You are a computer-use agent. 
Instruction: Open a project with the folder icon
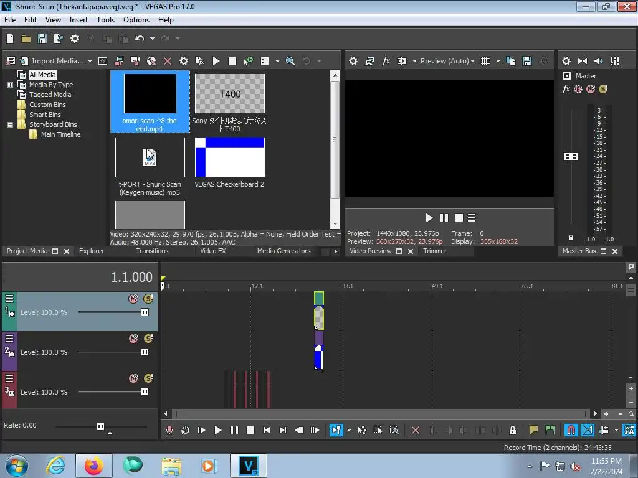[x=26, y=39]
